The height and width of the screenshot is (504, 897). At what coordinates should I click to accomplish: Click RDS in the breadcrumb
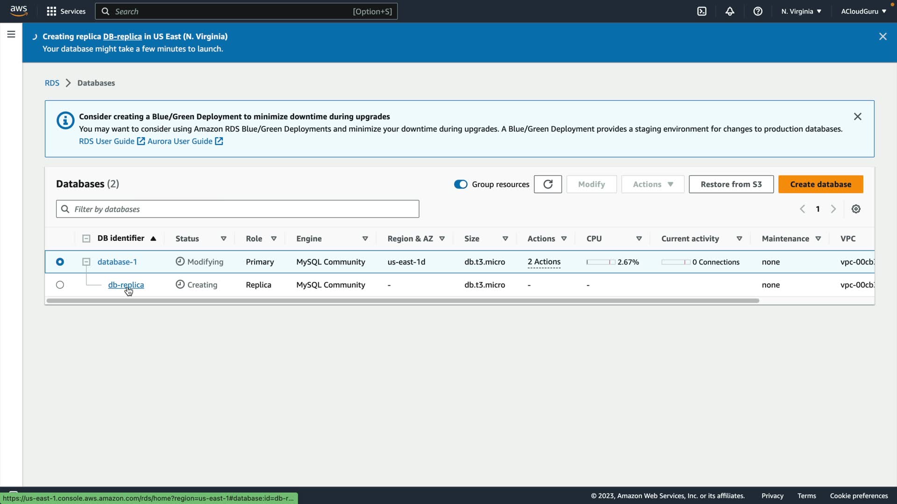(52, 83)
